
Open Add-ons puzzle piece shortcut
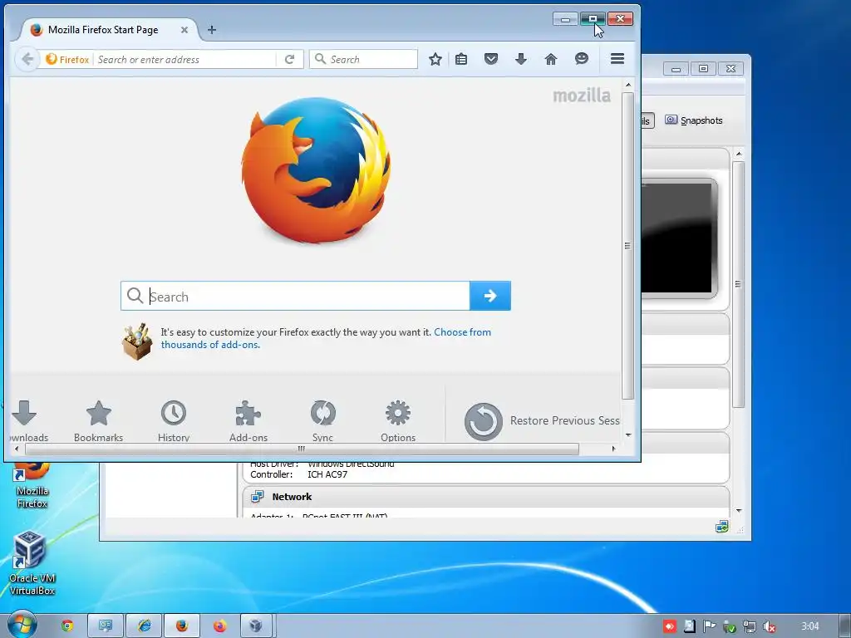[x=248, y=421]
